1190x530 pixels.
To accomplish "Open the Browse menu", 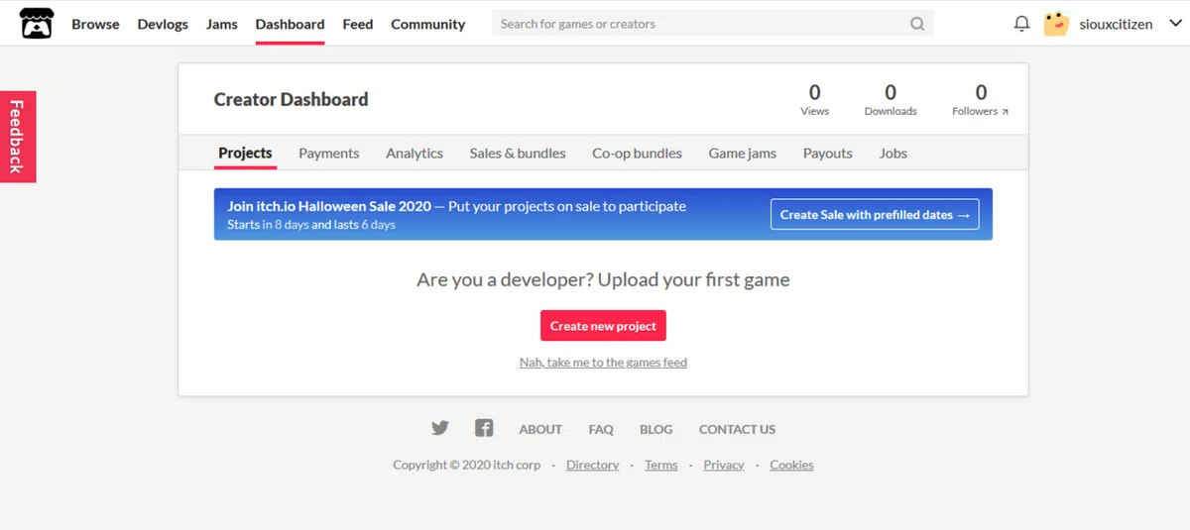I will [95, 24].
